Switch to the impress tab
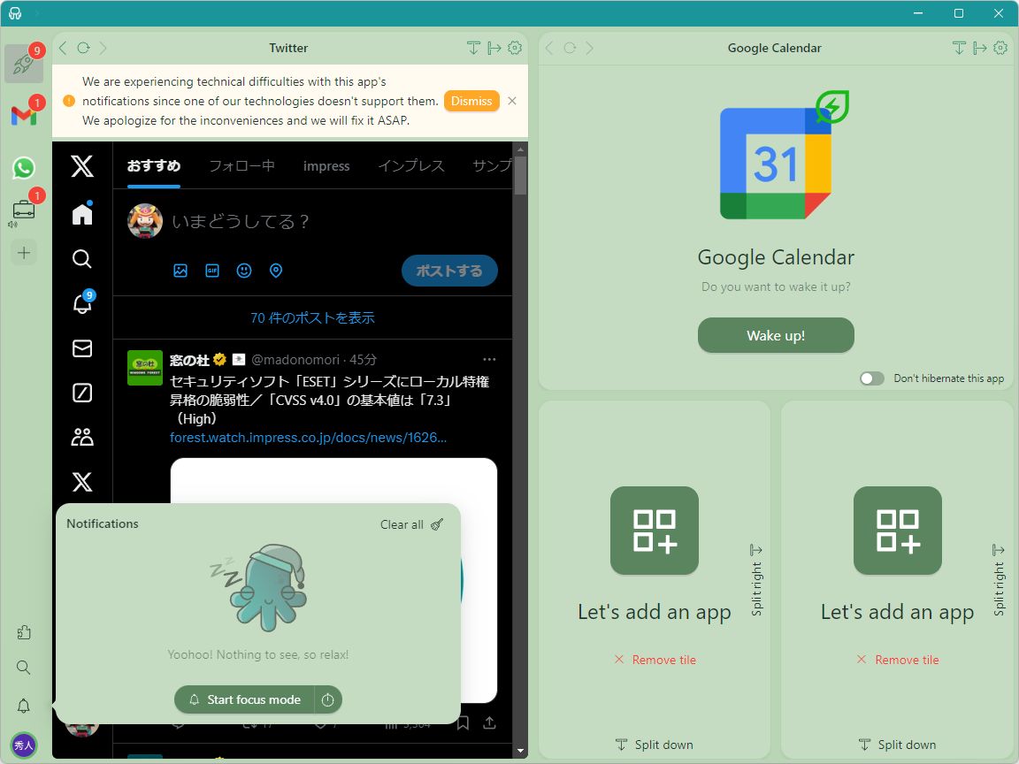This screenshot has width=1019, height=764. point(326,165)
